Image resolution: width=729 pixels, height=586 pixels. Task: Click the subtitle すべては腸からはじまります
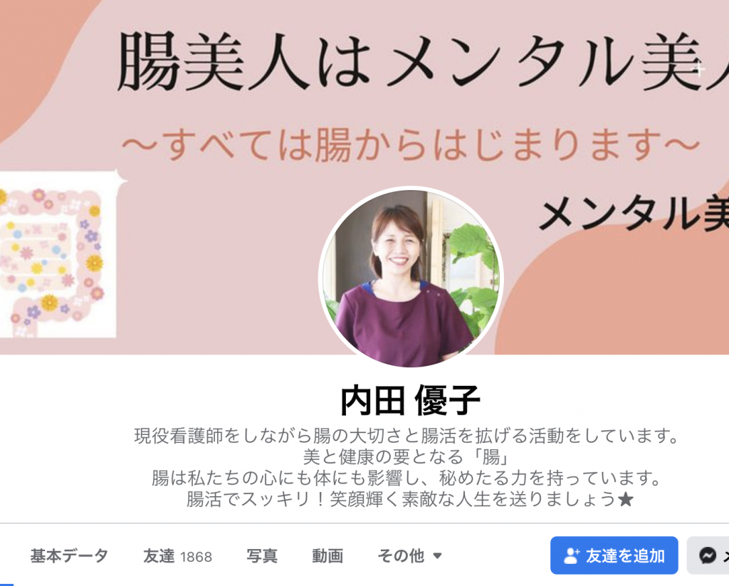tap(411, 145)
